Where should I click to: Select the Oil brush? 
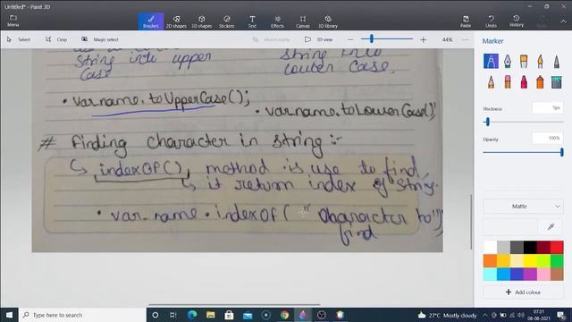coord(524,62)
